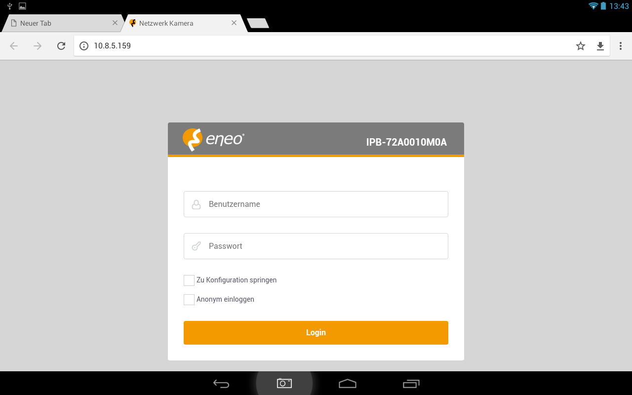
Task: Focus the Passwort input field
Action: (316, 246)
